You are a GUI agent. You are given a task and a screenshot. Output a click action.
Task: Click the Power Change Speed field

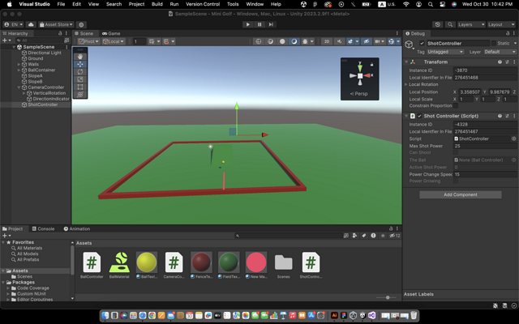485,174
